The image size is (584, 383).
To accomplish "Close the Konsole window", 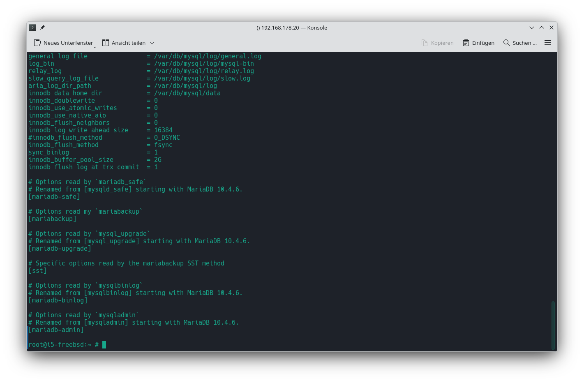I will click(552, 28).
